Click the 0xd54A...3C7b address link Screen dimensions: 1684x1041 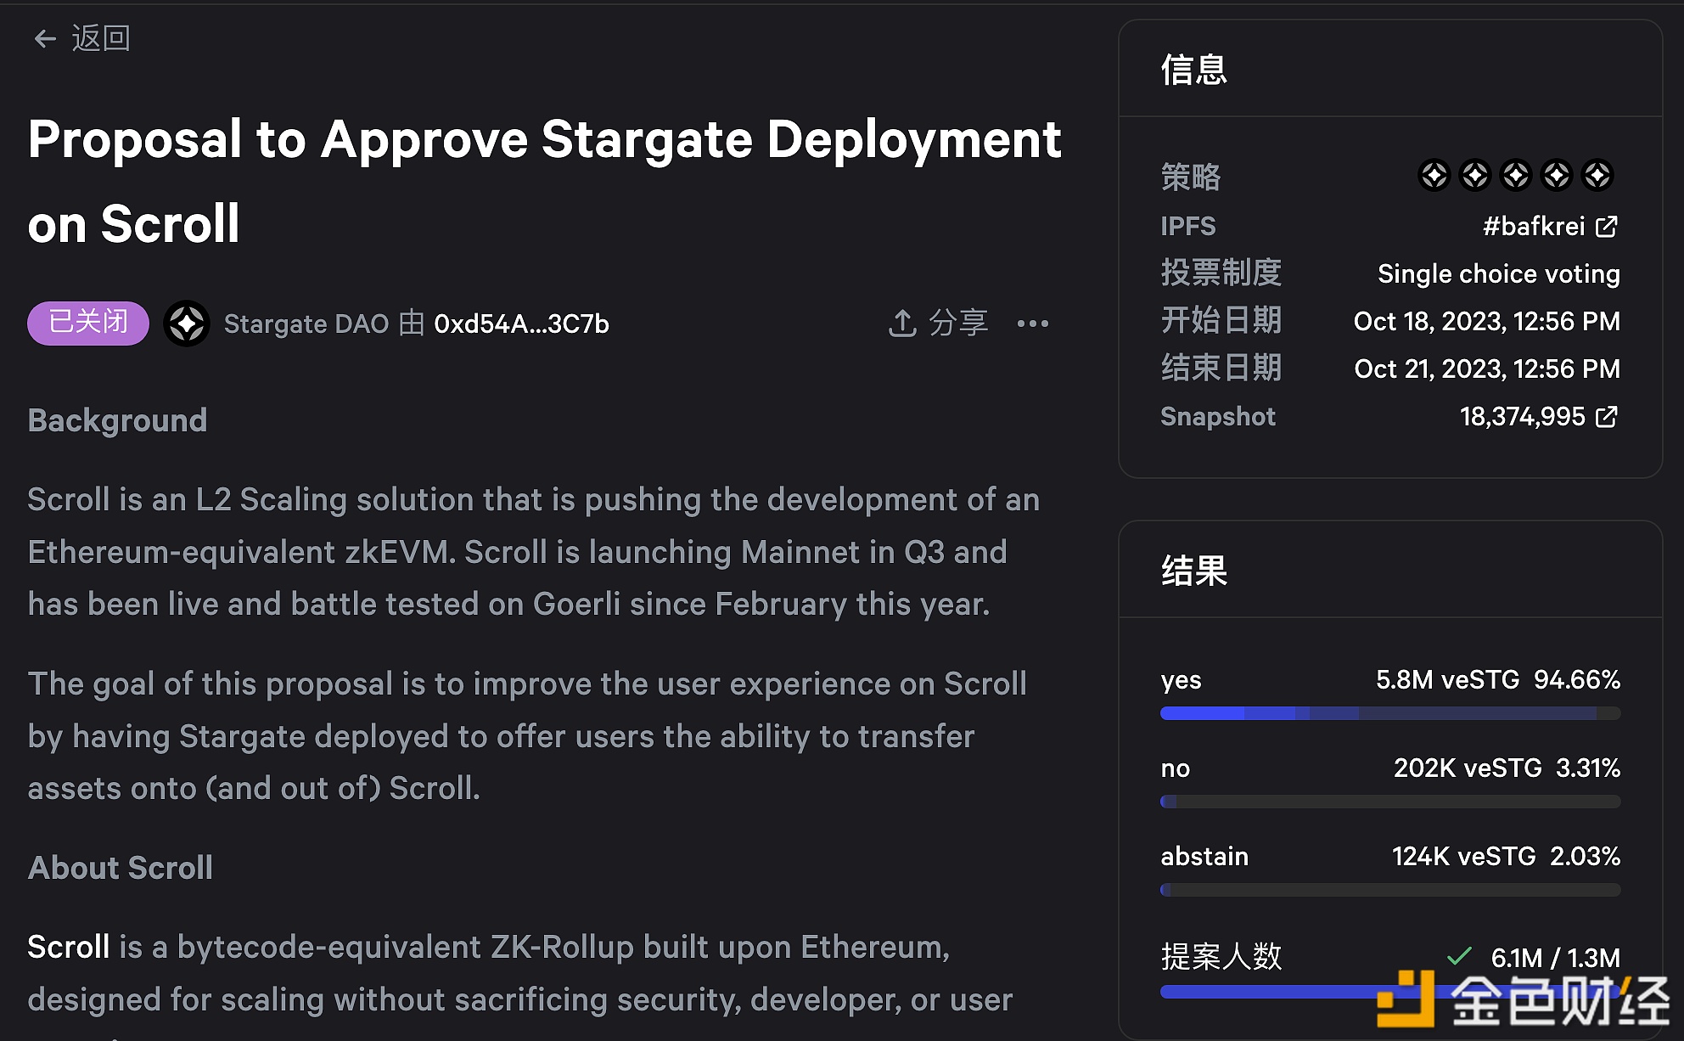tap(522, 324)
